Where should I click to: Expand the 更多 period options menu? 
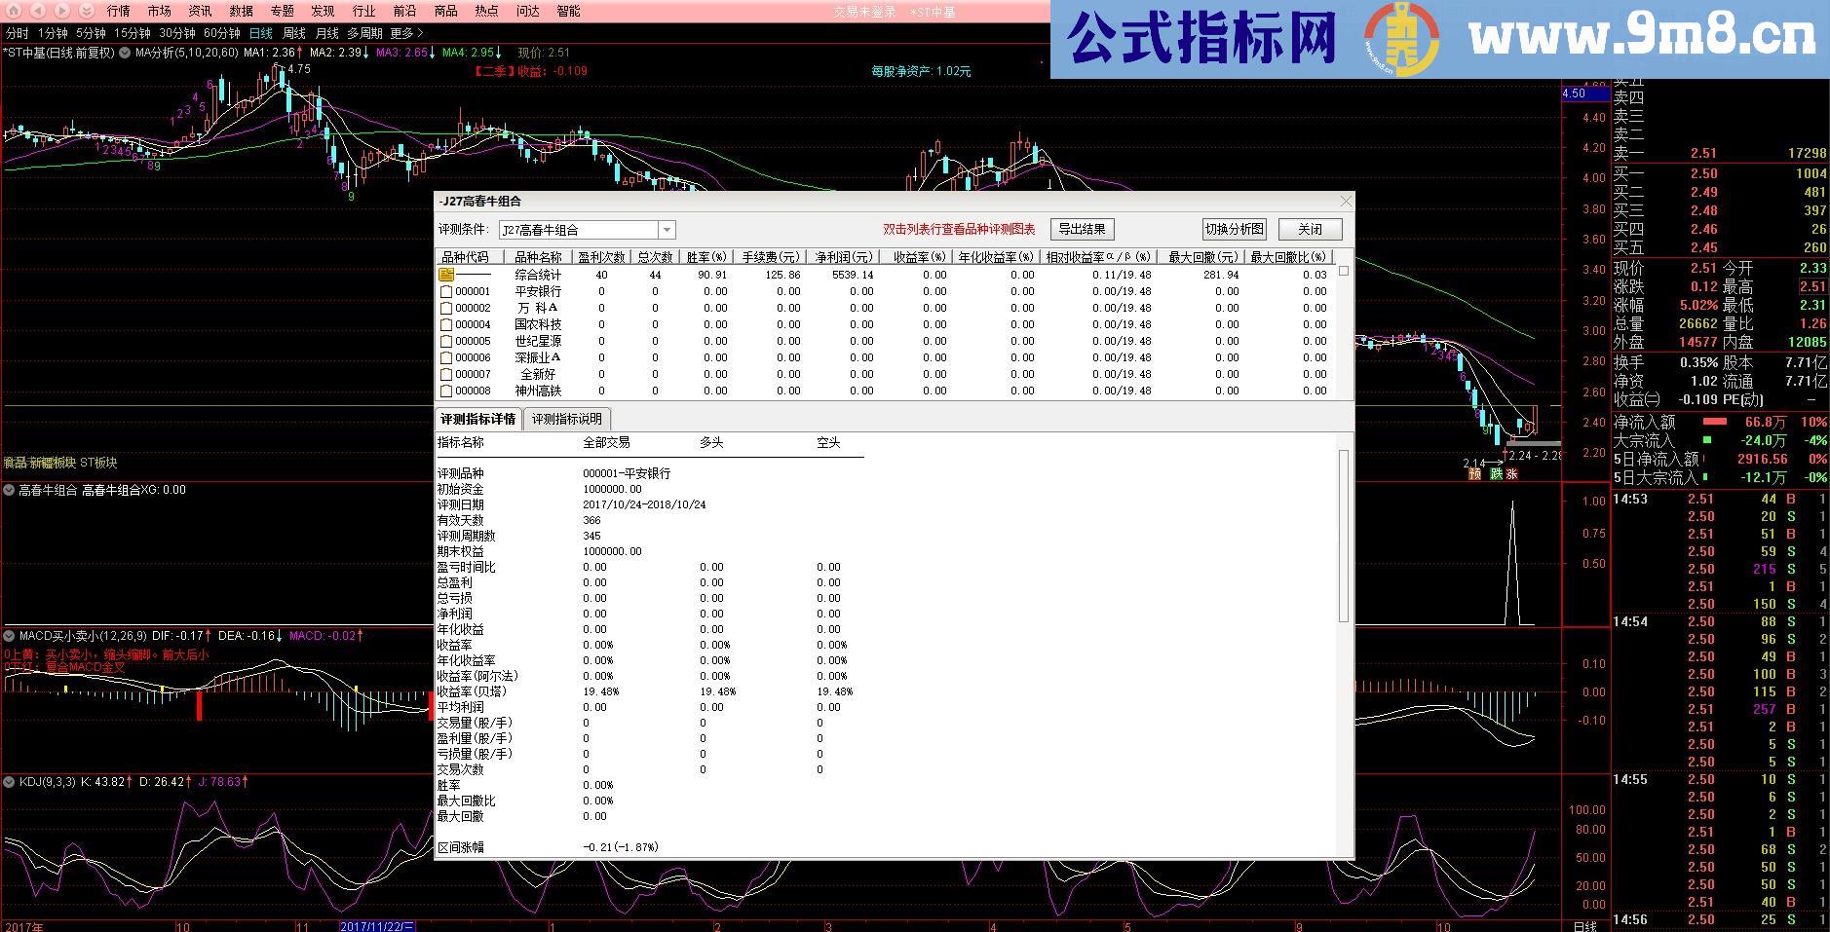pos(402,32)
